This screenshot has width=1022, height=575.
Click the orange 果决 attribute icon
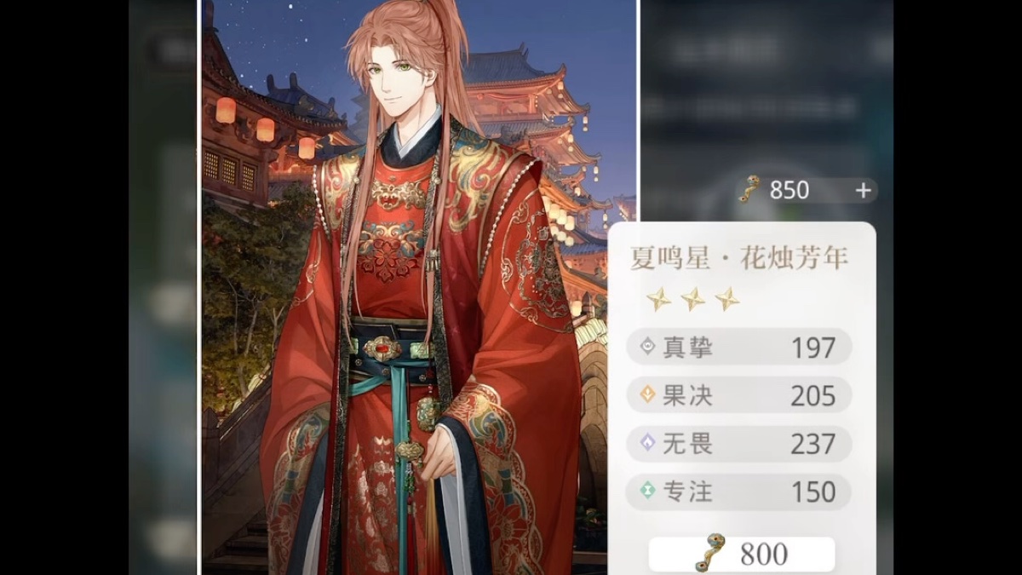coord(646,394)
